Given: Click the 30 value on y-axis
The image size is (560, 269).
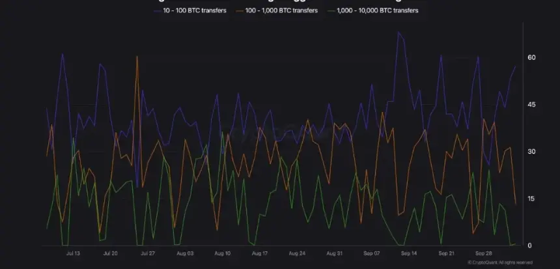Looking at the screenshot, I should (x=531, y=152).
